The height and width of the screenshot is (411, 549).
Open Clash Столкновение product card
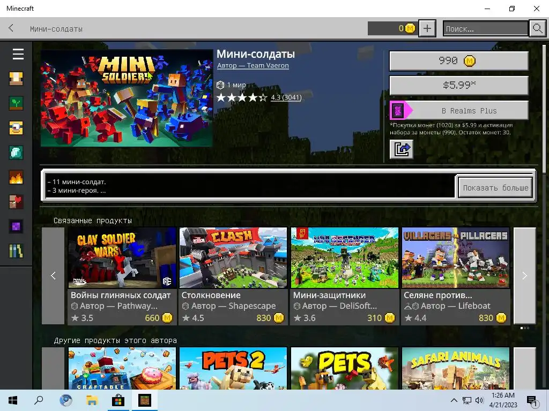coord(233,276)
